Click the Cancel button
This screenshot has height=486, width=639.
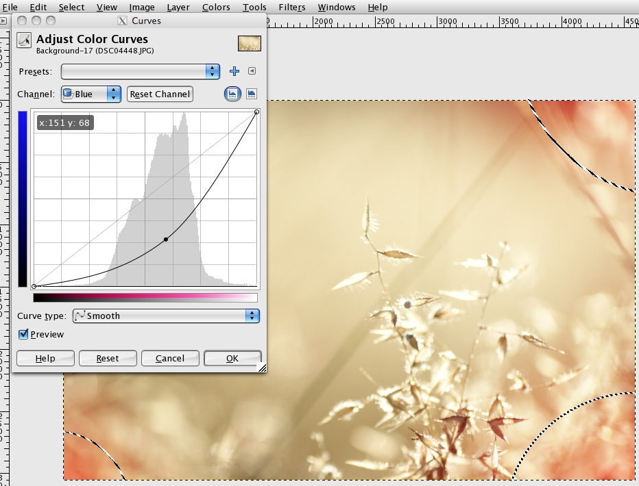(x=170, y=358)
